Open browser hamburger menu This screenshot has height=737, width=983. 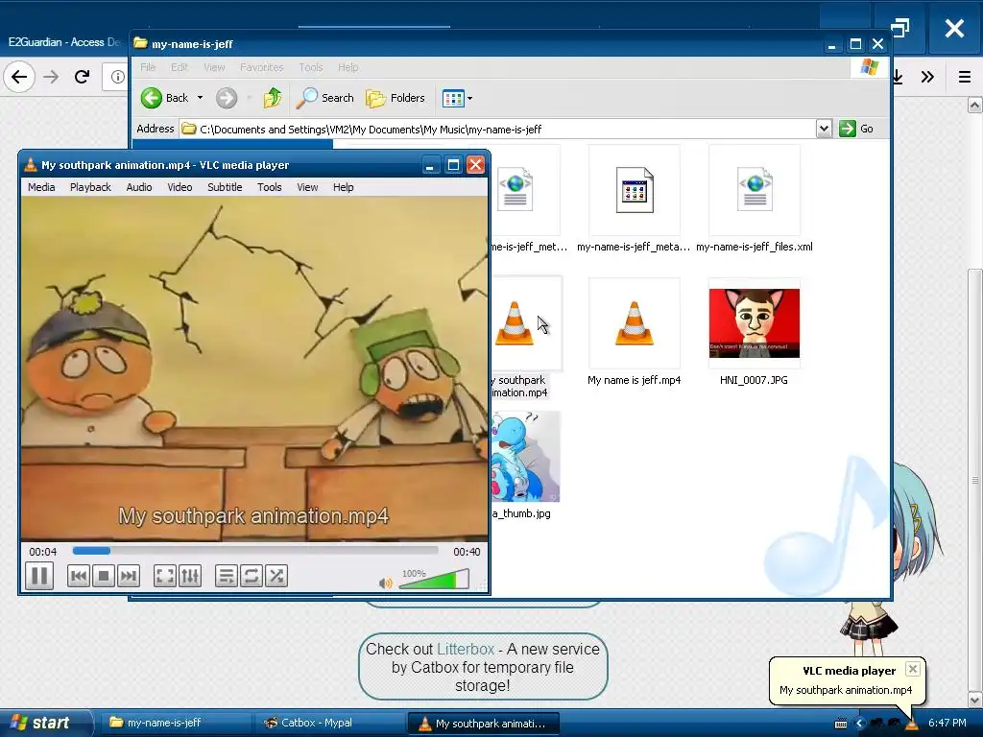[x=964, y=77]
